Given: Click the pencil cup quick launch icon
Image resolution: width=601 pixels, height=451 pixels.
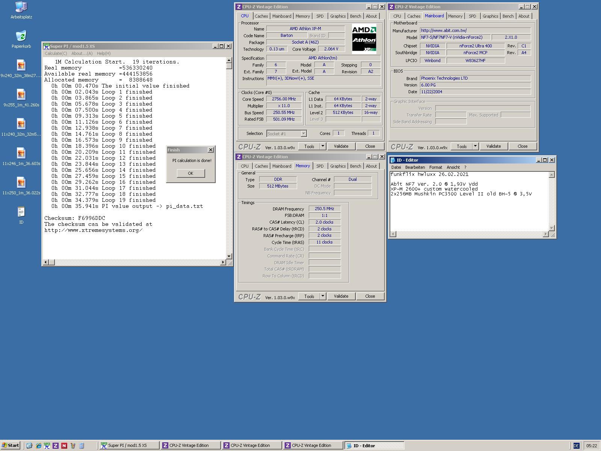Looking at the screenshot, I should (73, 446).
